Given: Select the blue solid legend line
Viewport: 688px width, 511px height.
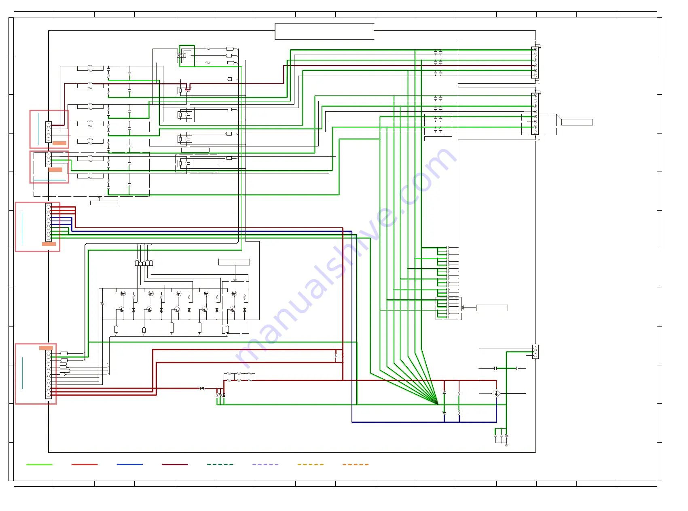Looking at the screenshot, I should (x=130, y=464).
